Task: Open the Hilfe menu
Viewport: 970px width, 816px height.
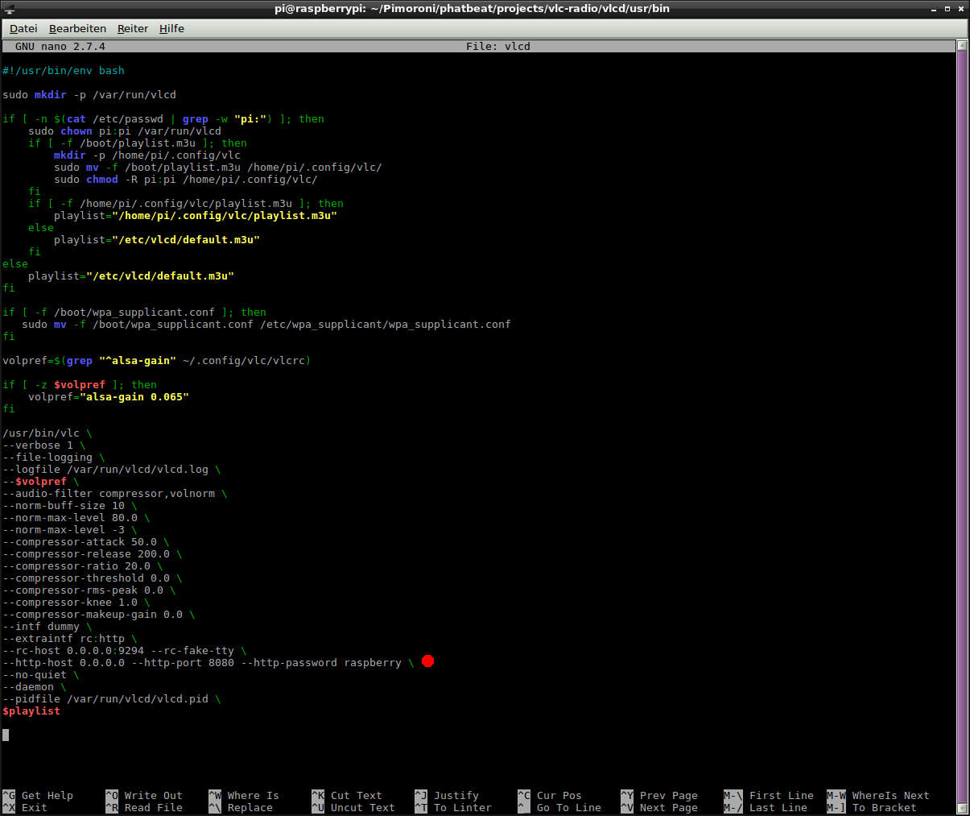Action: click(171, 28)
